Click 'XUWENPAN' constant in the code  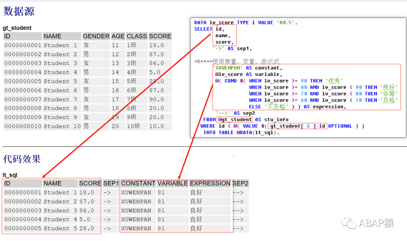[228, 68]
